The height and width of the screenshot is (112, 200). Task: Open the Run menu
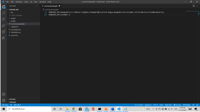coord(36,2)
